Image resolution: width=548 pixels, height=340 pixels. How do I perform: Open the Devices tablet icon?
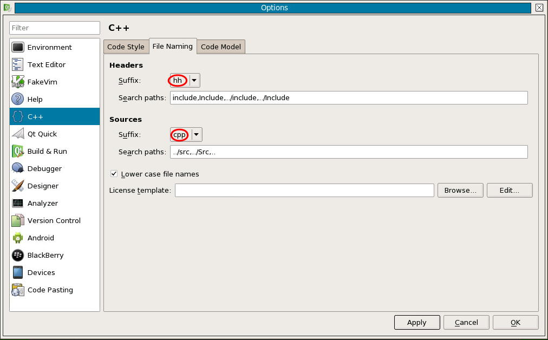click(x=18, y=272)
